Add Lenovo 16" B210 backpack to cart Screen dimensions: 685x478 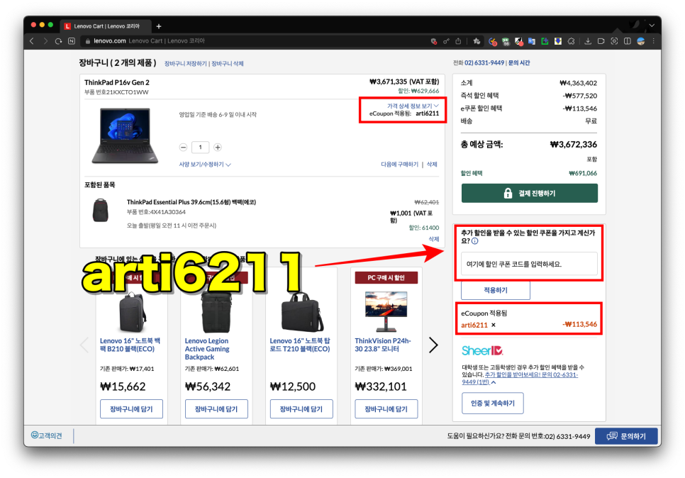[x=131, y=409]
